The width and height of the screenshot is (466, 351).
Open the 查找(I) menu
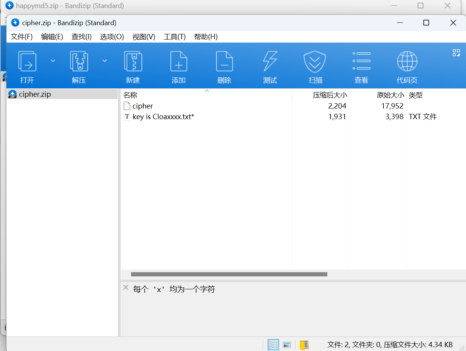pyautogui.click(x=81, y=37)
